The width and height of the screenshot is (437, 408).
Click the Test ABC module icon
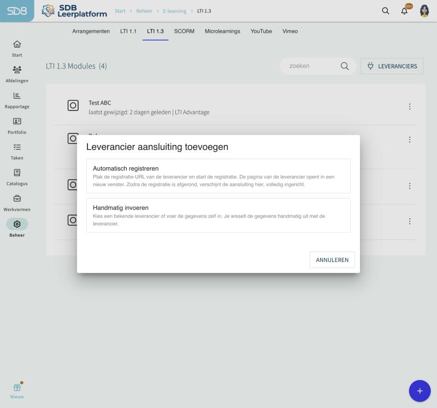[73, 106]
